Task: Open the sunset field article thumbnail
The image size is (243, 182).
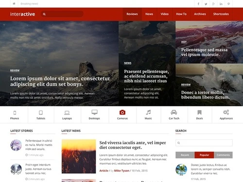Action: point(79,156)
